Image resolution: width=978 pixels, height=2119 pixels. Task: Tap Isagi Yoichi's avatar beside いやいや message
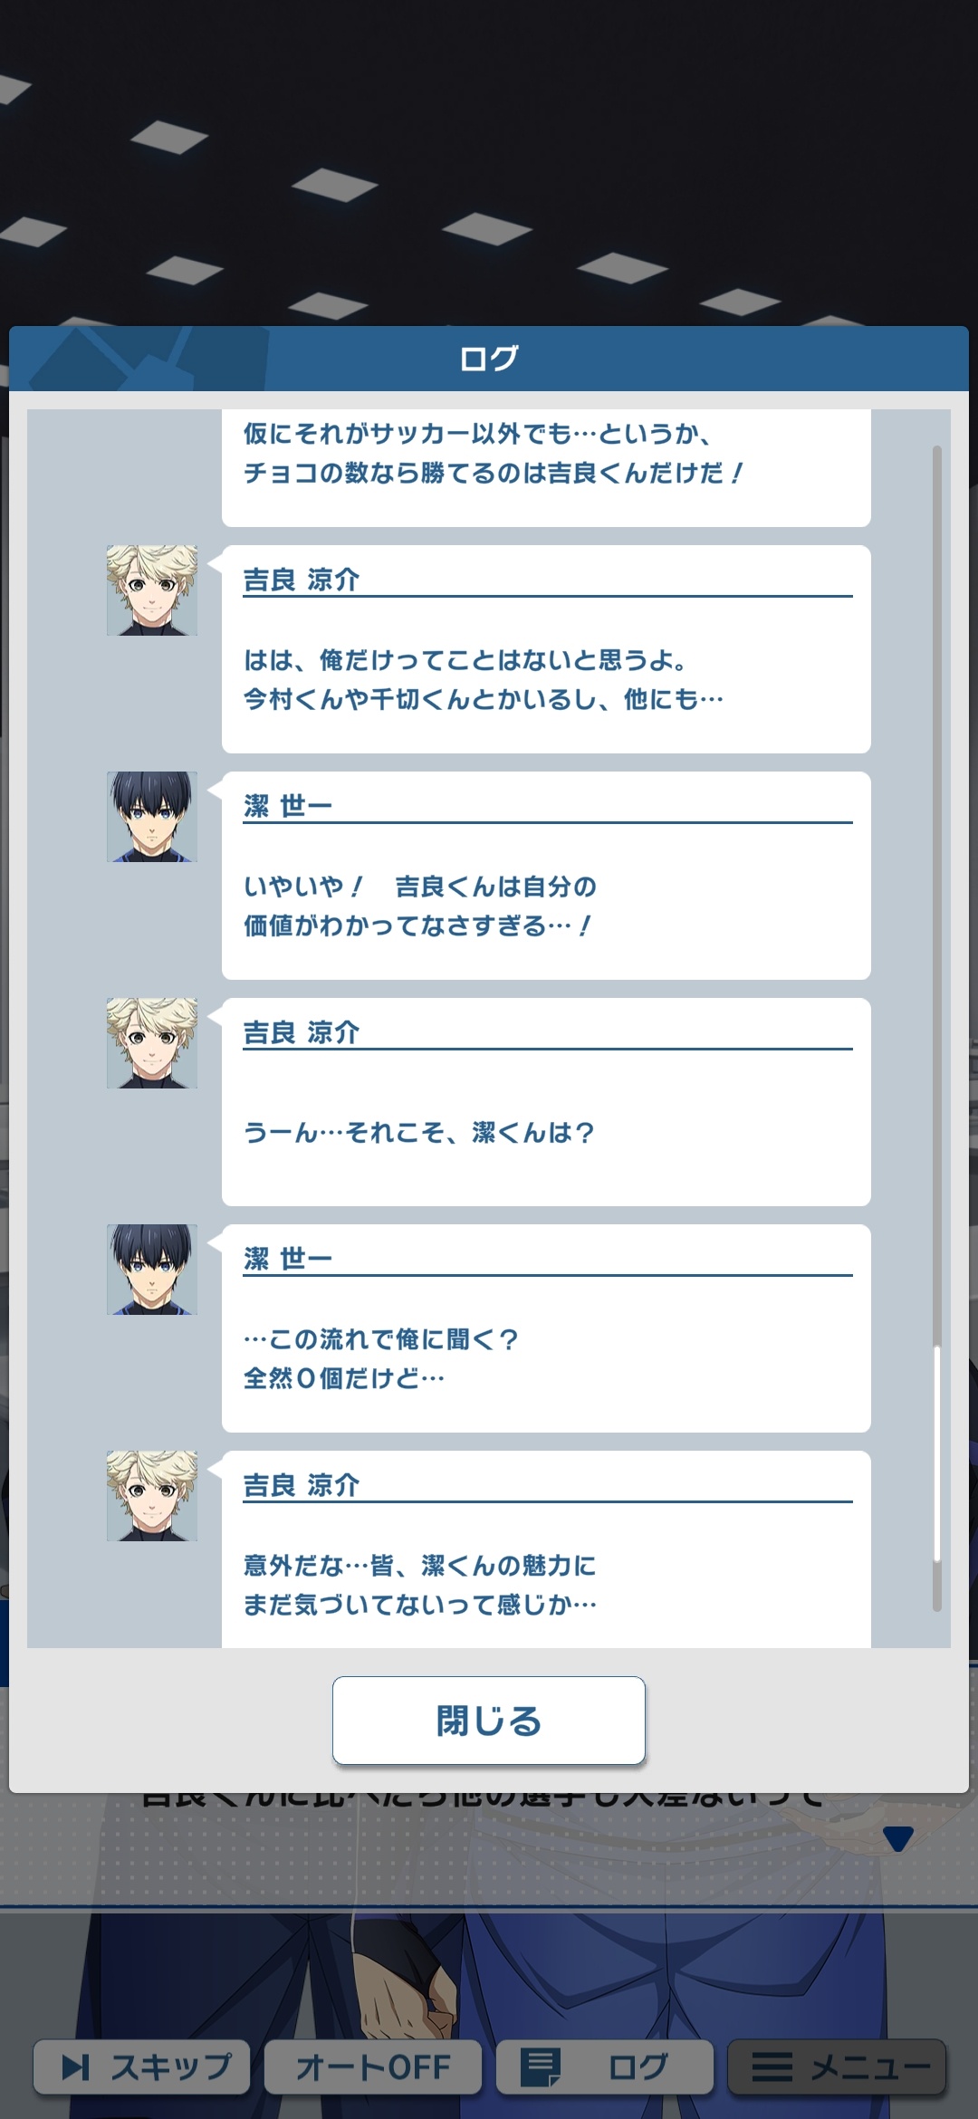152,817
